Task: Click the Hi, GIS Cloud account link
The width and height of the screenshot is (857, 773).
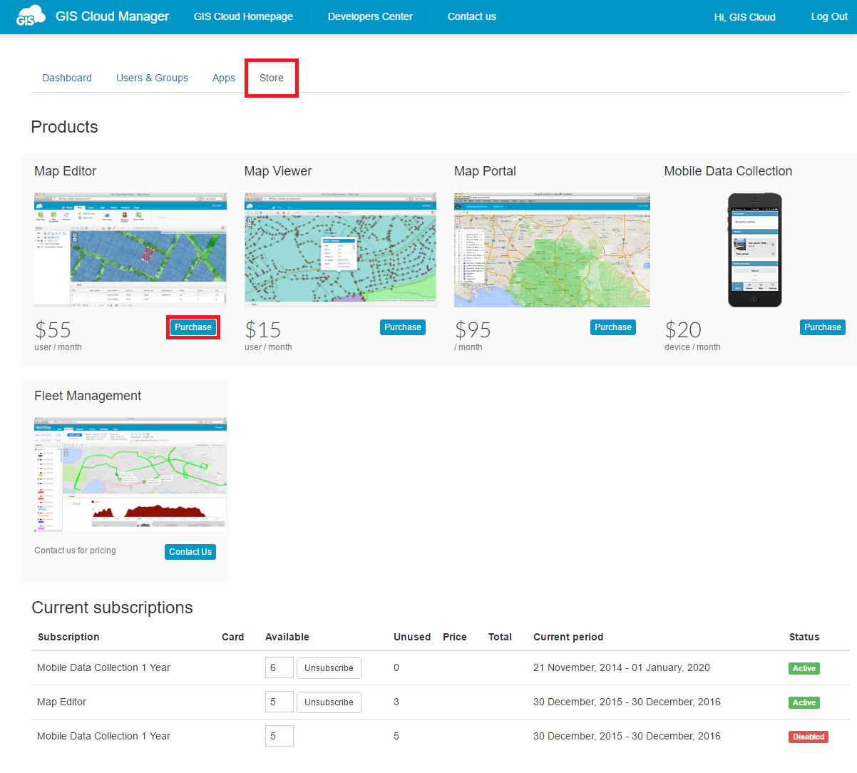Action: pyautogui.click(x=745, y=17)
